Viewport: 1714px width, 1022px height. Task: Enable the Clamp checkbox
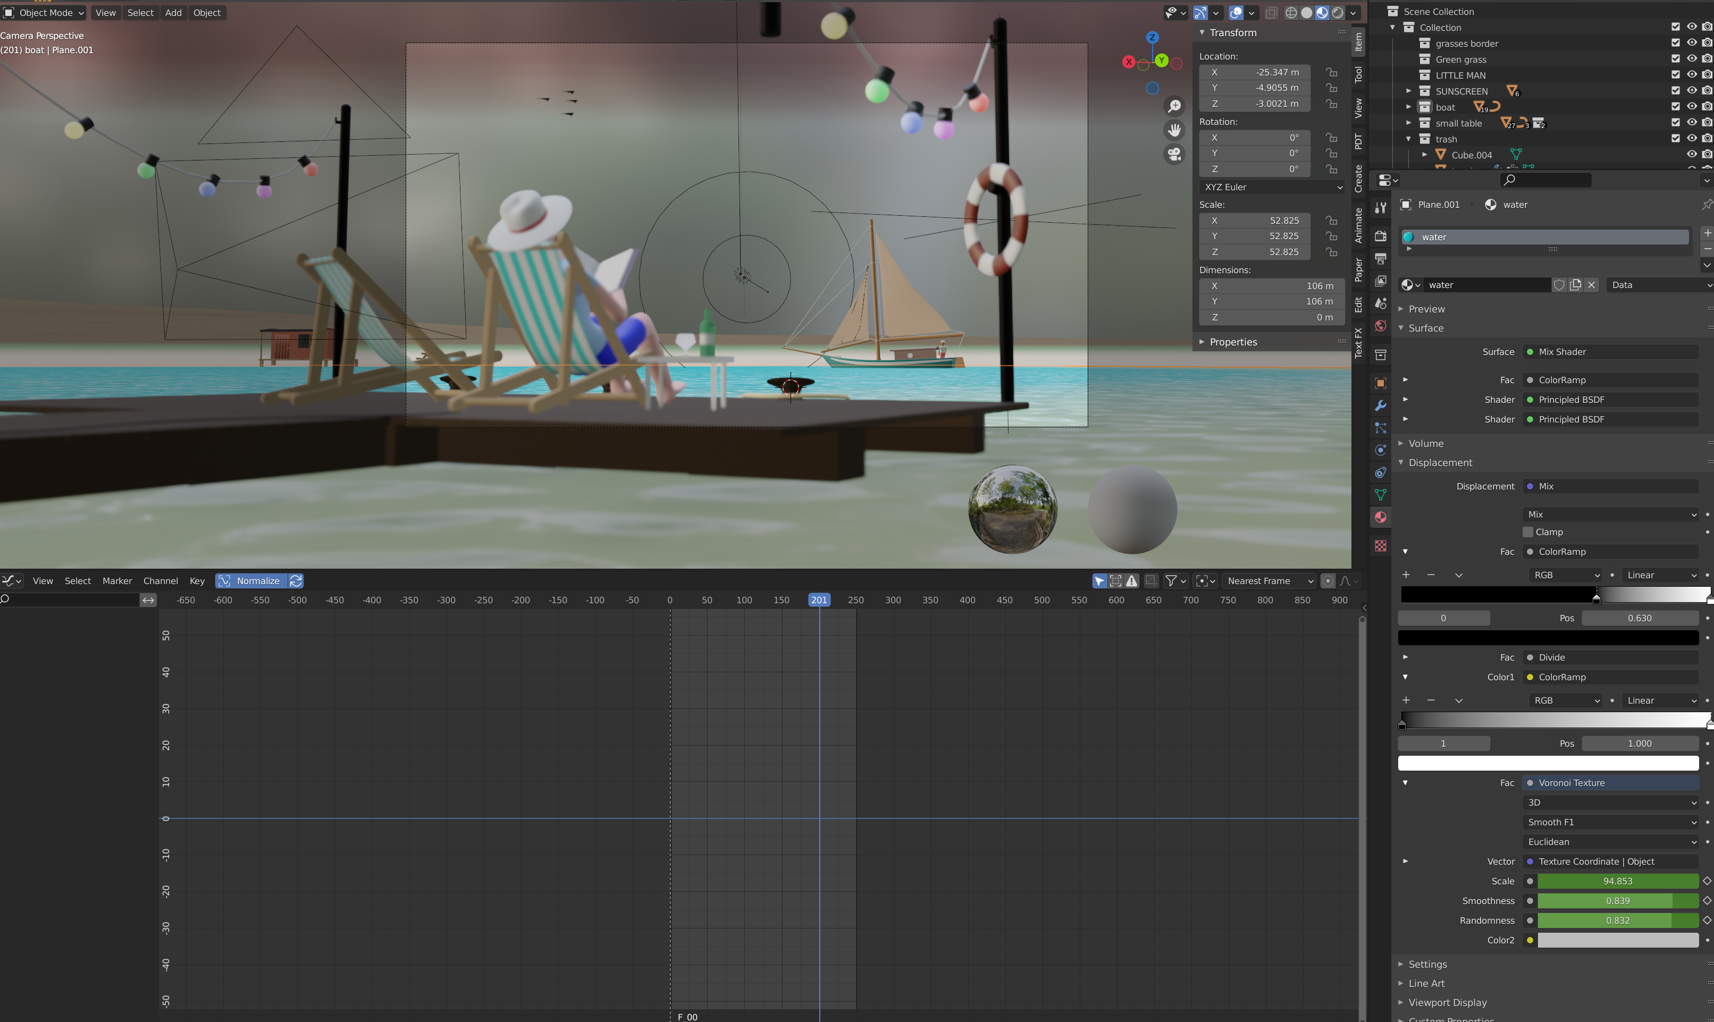(1528, 531)
